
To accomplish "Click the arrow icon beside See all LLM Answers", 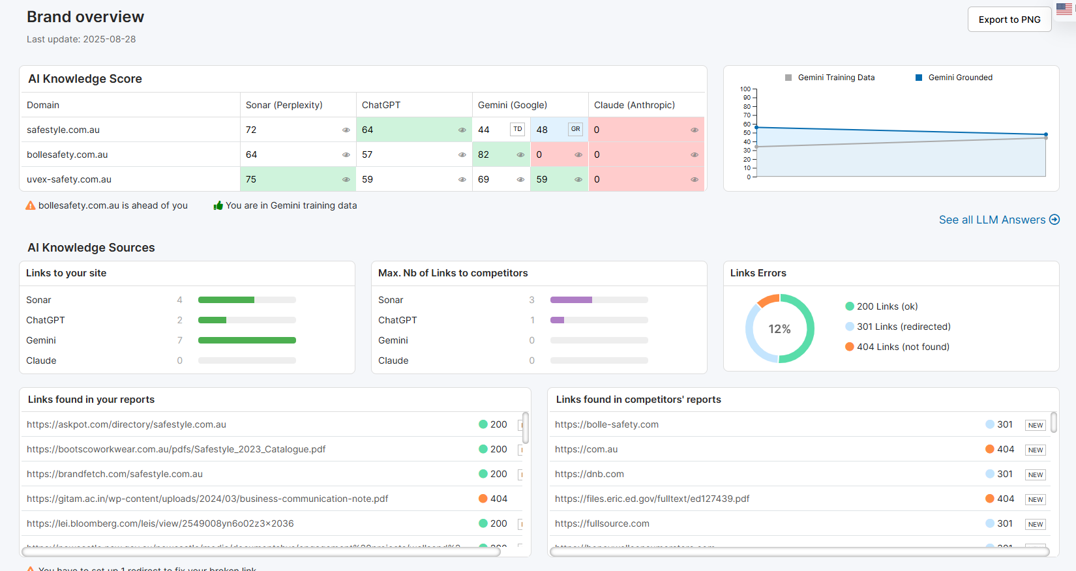I will pyautogui.click(x=1054, y=220).
